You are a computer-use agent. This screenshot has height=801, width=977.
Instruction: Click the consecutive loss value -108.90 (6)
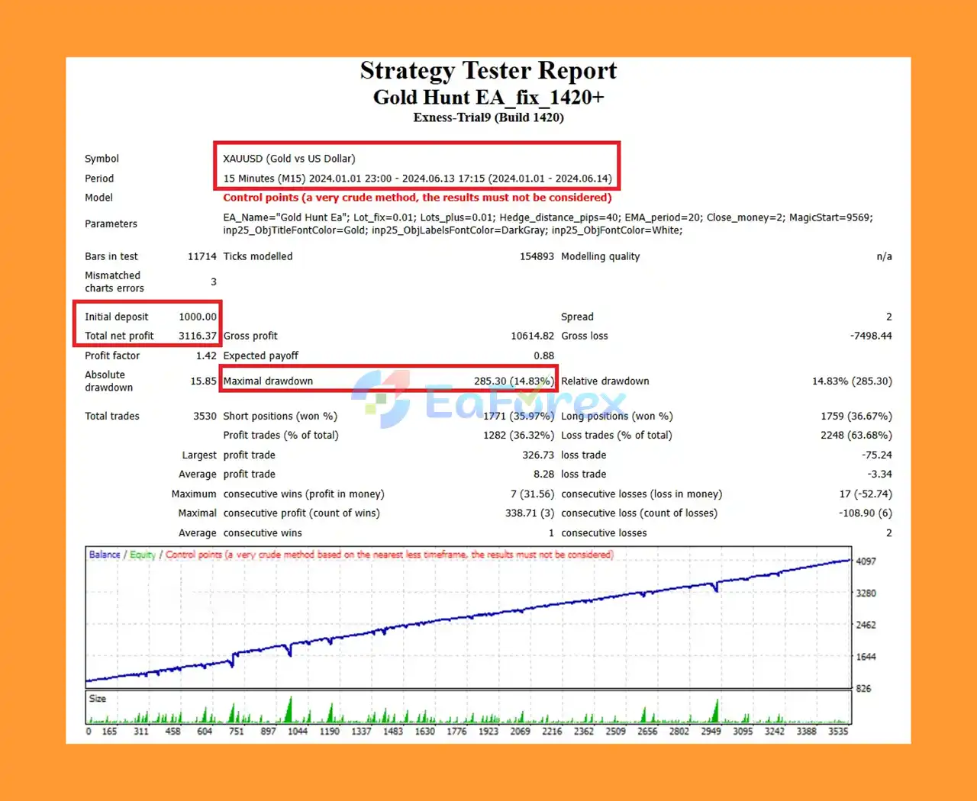coord(866,513)
